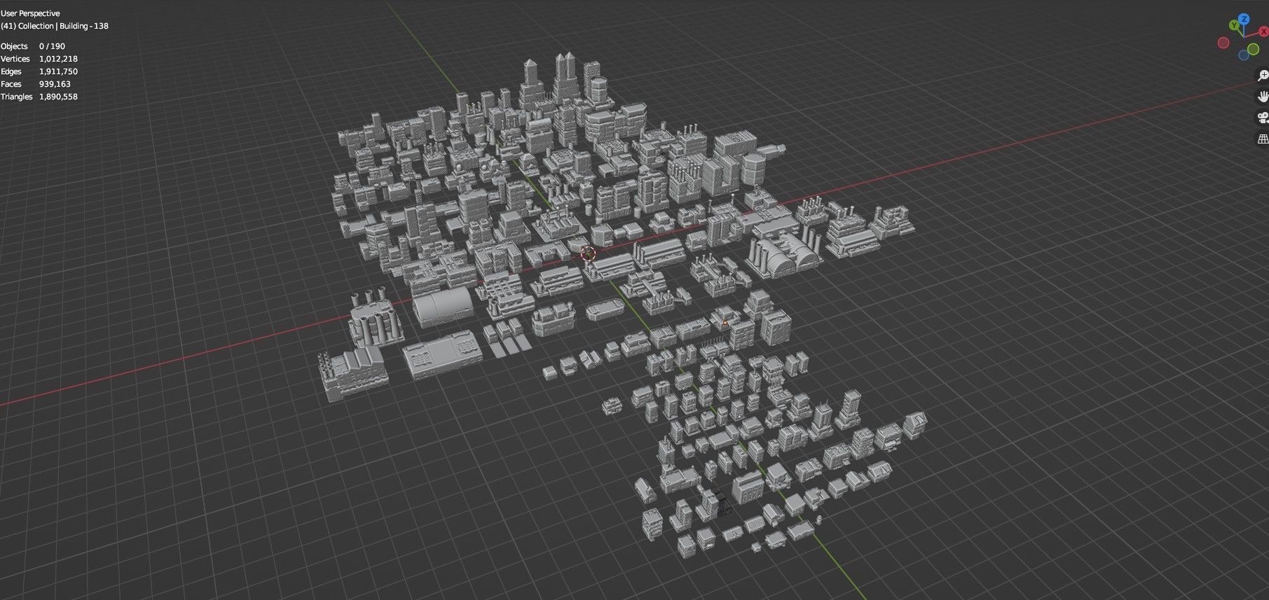Click the pan view hand icon
1269x600 pixels.
pyautogui.click(x=1262, y=97)
